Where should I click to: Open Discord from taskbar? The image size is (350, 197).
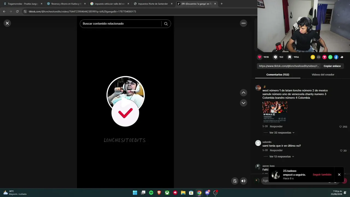(x=207, y=193)
